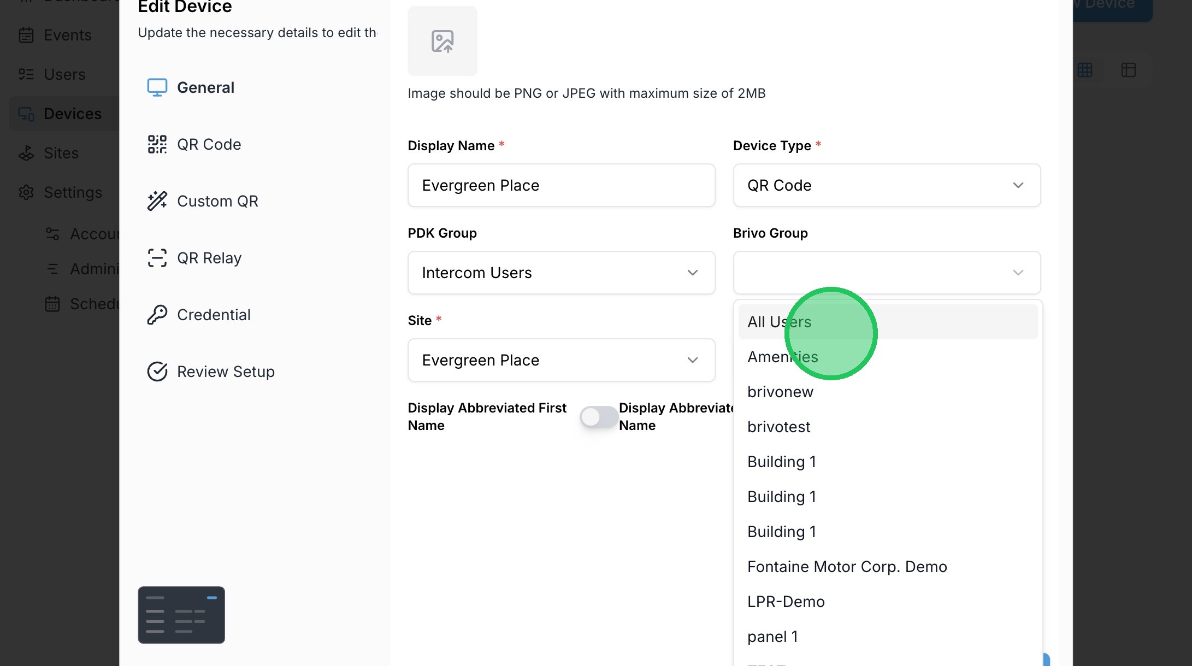Click the Review Setup checkmark icon
This screenshot has height=666, width=1192.
pyautogui.click(x=157, y=372)
